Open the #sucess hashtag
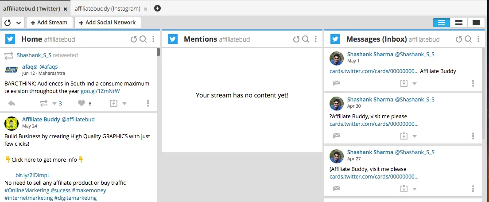This screenshot has width=489, height=202. click(61, 190)
